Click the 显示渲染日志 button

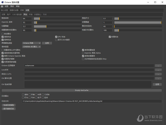(9, 109)
